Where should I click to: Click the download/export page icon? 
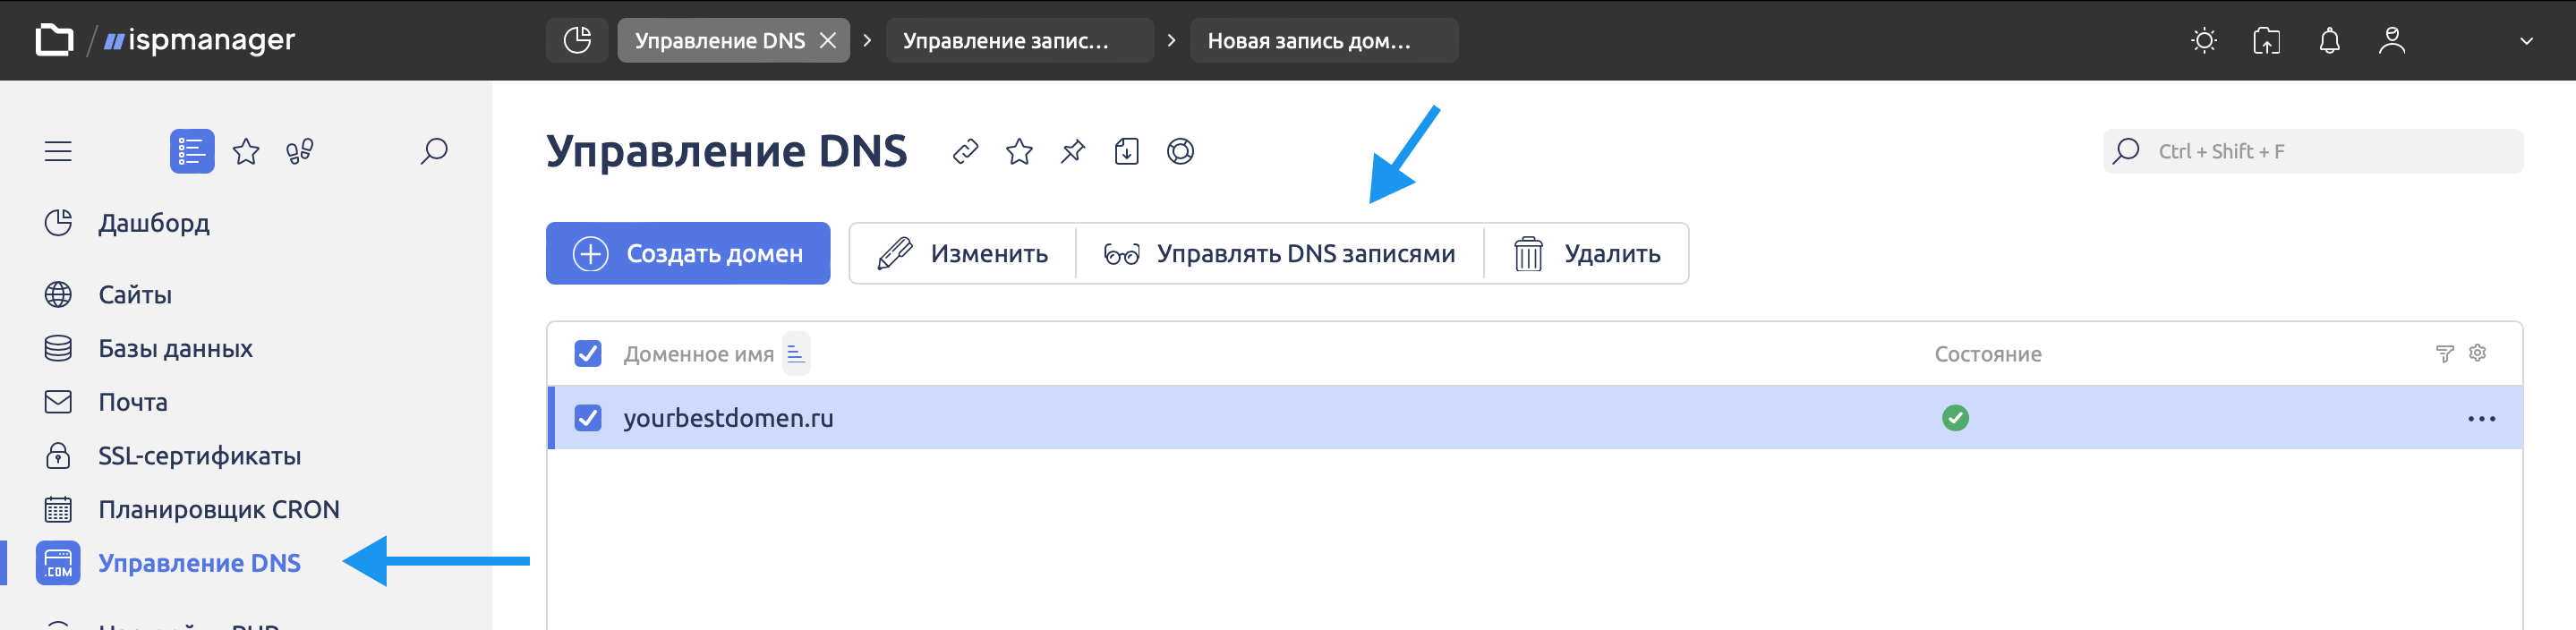[1127, 151]
